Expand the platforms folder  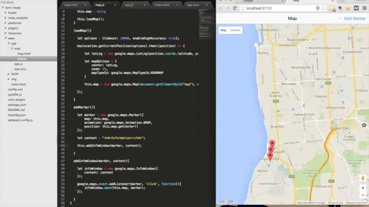click(5, 23)
